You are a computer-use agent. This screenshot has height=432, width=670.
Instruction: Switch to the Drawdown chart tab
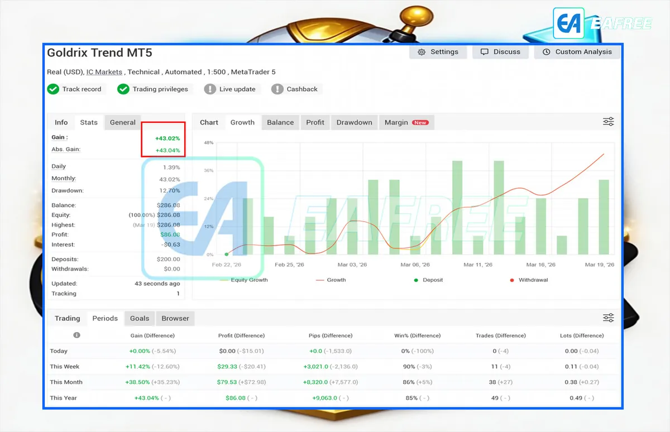click(x=354, y=123)
